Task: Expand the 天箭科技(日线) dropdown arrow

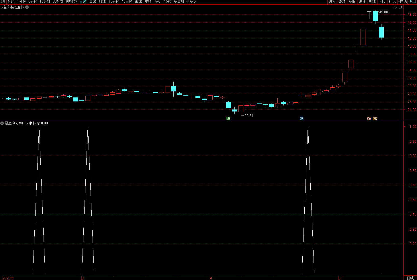Action: pos(27,7)
